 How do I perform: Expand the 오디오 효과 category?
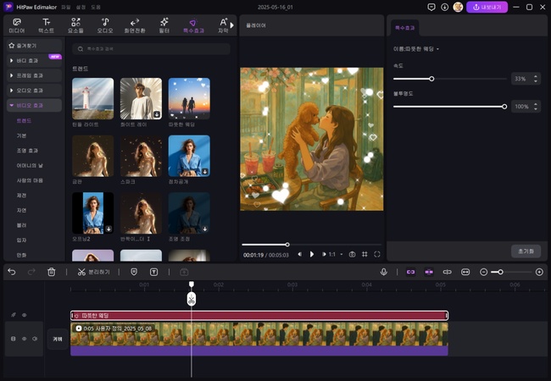[x=34, y=91]
